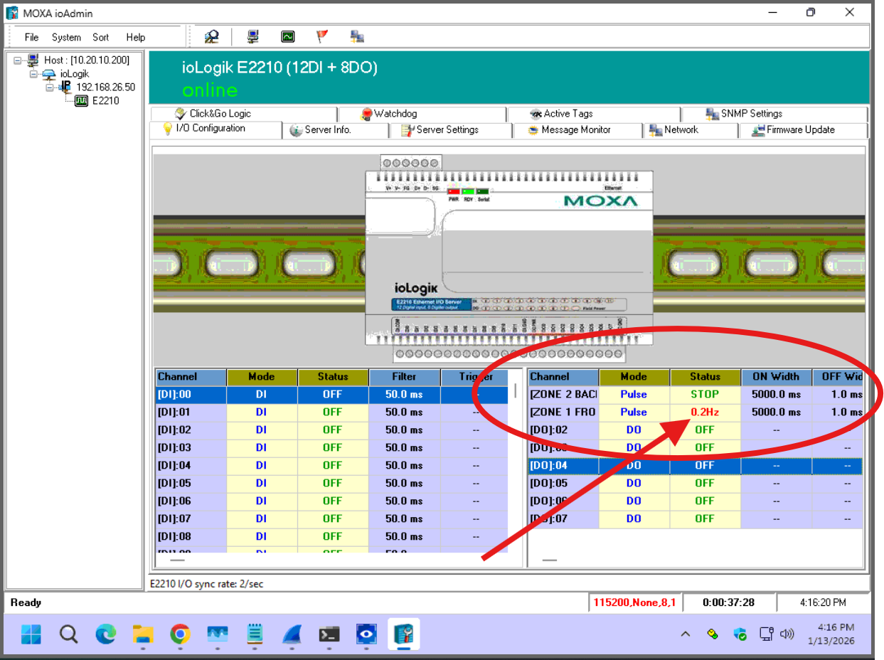The image size is (884, 660).
Task: Click OFF status of [DI]:02
Action: [332, 430]
